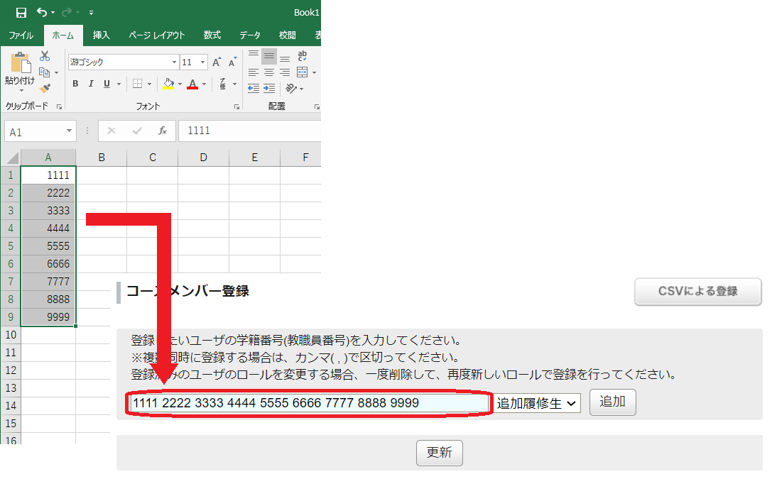Click the Insert Function fx icon
This screenshot has width=772, height=479.
163,131
